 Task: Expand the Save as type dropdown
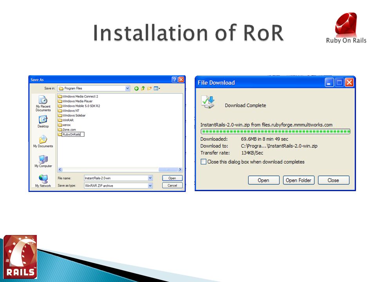(150, 186)
